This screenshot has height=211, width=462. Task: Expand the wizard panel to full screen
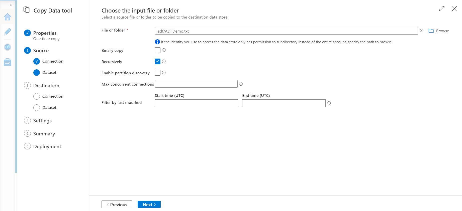(x=442, y=9)
